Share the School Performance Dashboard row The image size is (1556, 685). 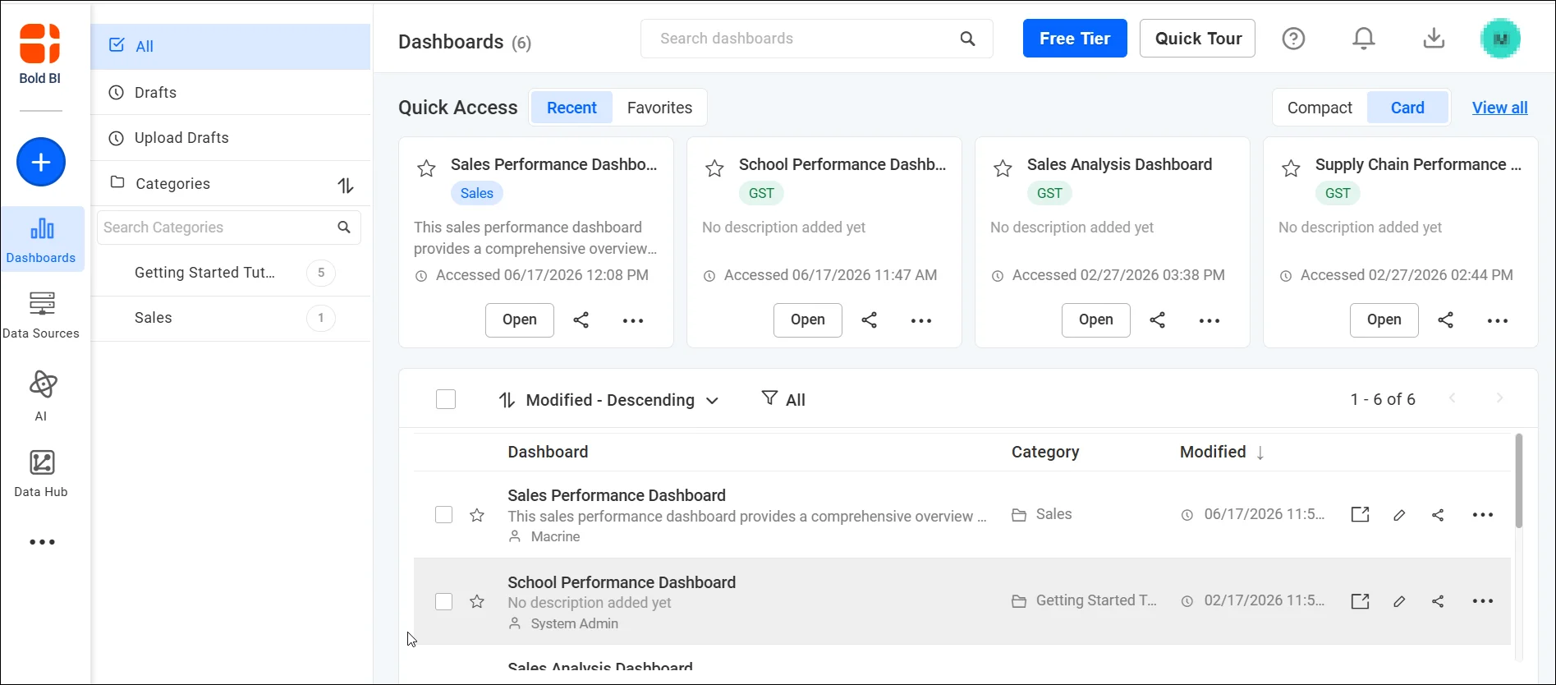pyautogui.click(x=1438, y=601)
